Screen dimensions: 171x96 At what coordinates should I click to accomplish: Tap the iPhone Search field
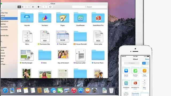[x=132, y=63]
